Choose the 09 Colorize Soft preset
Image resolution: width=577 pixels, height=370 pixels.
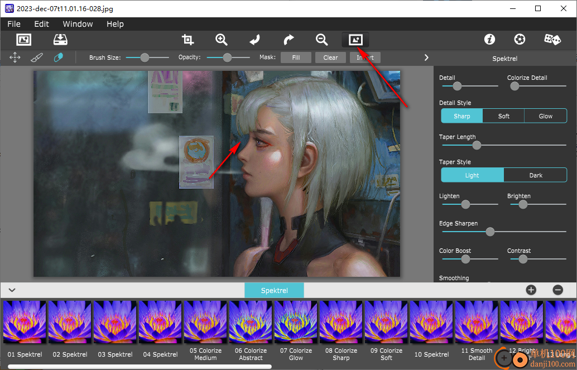click(x=386, y=322)
